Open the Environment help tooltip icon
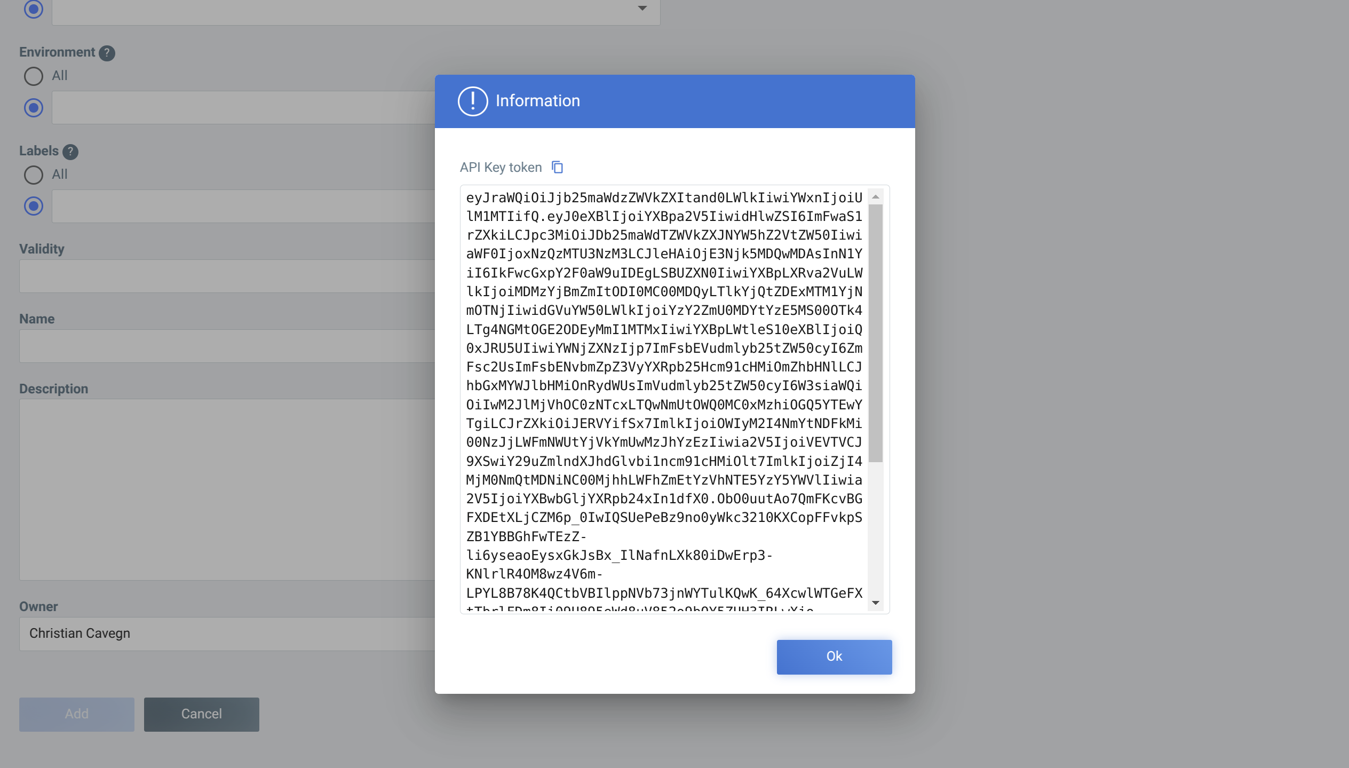Viewport: 1349px width, 768px height. pos(107,52)
